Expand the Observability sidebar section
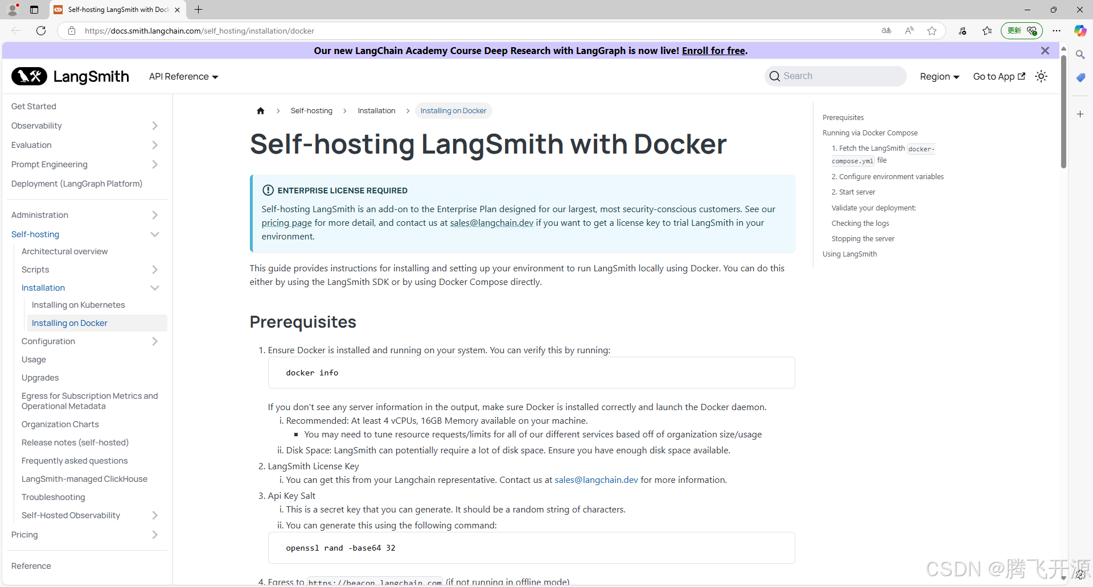The image size is (1093, 587). point(155,126)
